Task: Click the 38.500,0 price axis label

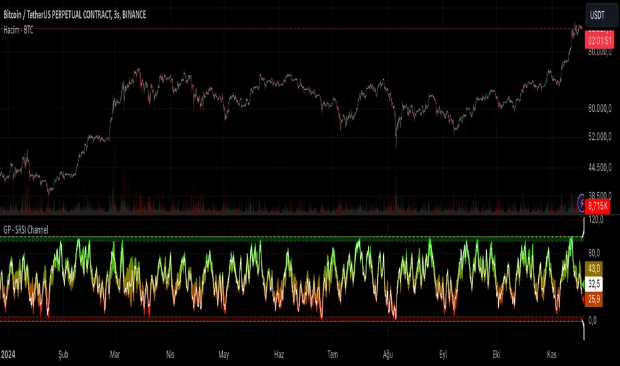Action: [600, 196]
